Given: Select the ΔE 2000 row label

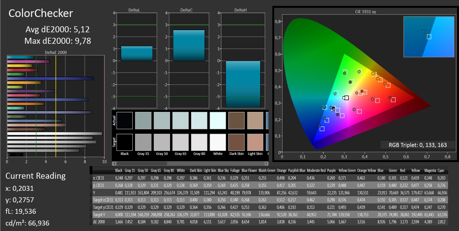Looking at the screenshot, I should point(99,222).
